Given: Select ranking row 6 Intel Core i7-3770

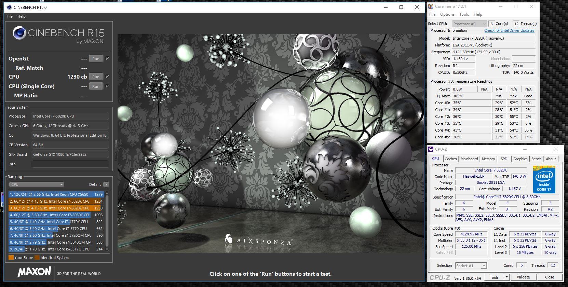Looking at the screenshot, I should point(56,229).
